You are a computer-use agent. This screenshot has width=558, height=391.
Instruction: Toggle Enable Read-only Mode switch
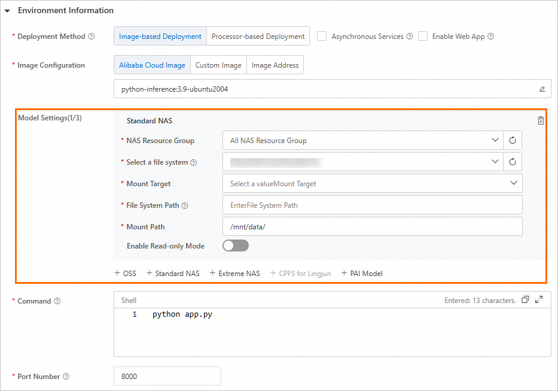236,245
